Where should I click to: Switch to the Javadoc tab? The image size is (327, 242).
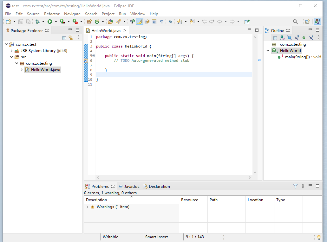tap(129, 186)
